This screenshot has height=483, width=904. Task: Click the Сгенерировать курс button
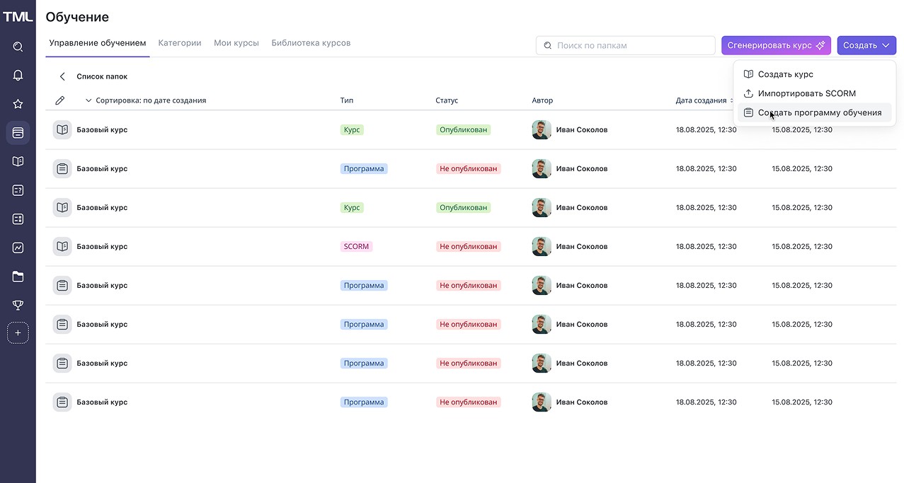pos(776,45)
